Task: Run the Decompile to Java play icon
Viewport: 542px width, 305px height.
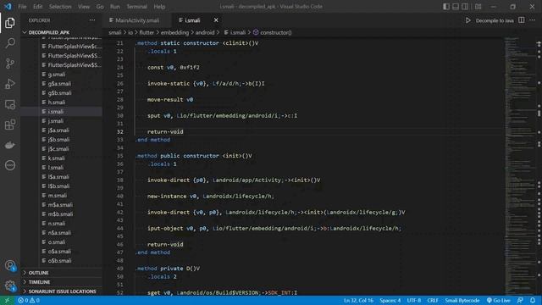Action: pos(468,20)
